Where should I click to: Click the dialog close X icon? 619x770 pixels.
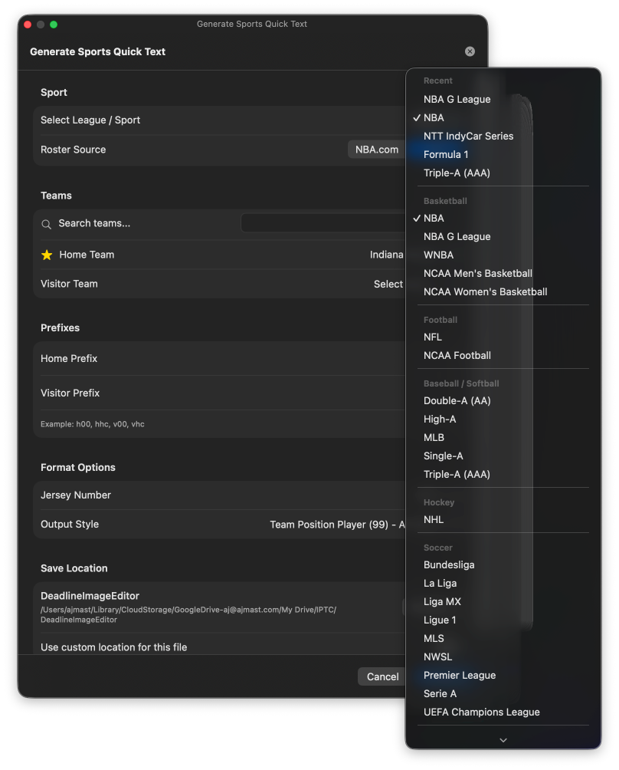(x=470, y=51)
